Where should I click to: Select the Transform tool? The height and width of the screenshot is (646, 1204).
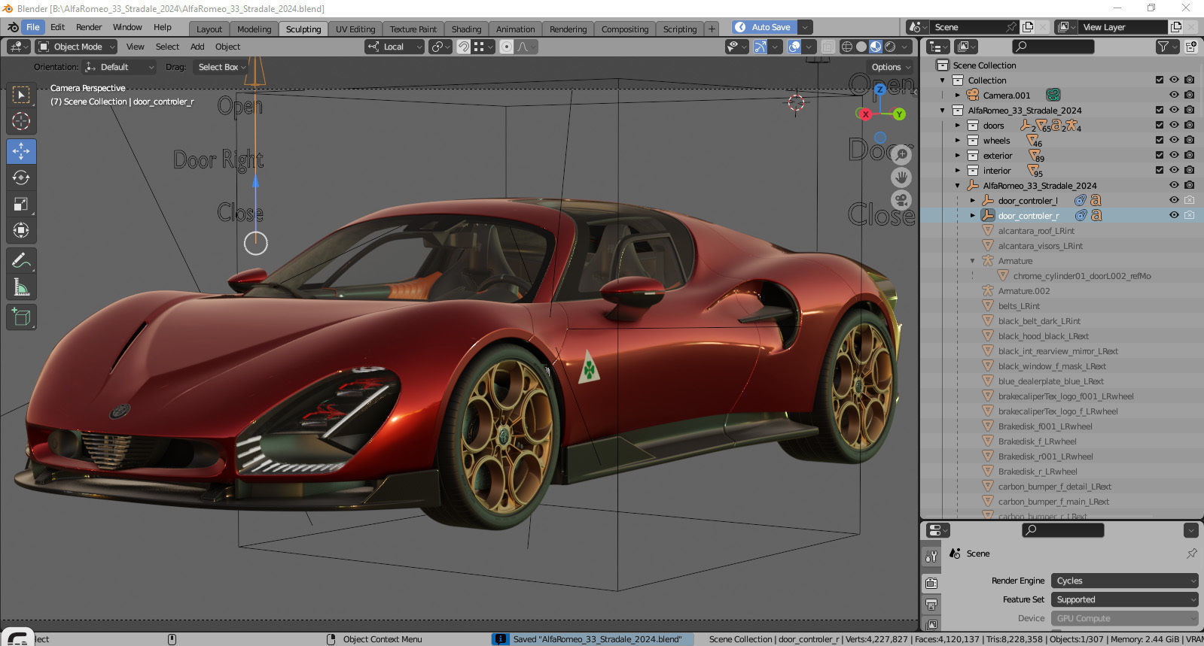(x=21, y=230)
